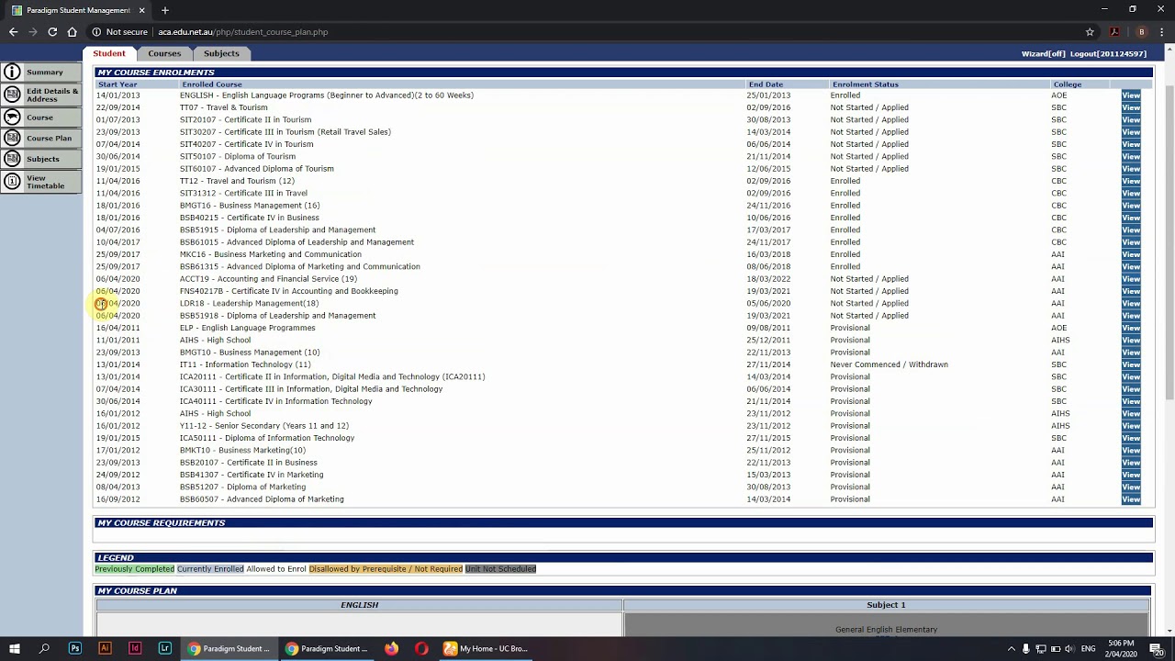Show hidden system tray icons
Viewport: 1175px width, 661px height.
click(x=1012, y=648)
